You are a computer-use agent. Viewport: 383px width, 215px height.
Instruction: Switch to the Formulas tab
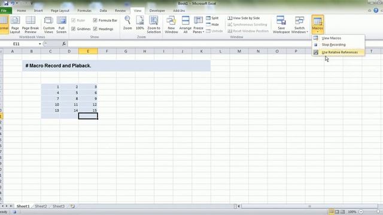[84, 11]
